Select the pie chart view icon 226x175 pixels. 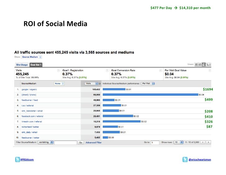[x=200, y=65]
